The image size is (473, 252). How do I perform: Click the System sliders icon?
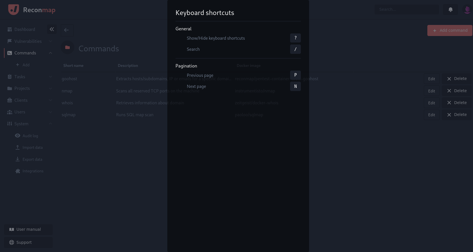point(10,124)
